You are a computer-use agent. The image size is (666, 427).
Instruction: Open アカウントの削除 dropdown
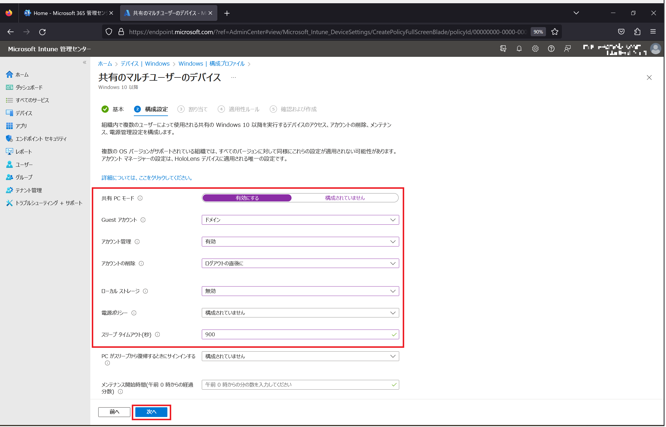(301, 264)
